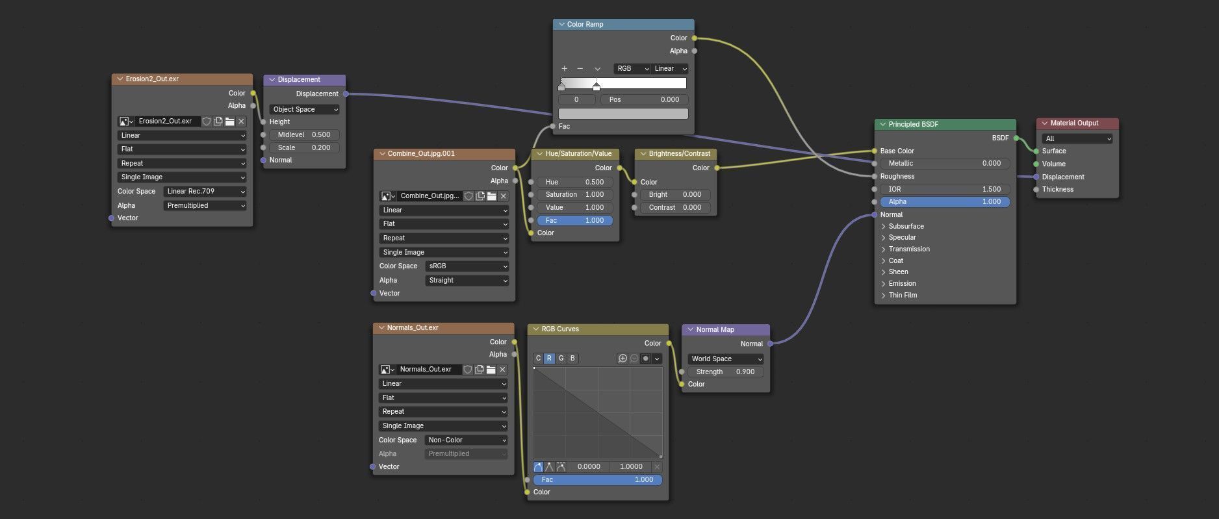1219x519 pixels.
Task: Click Fac slider in RGB Curves node
Action: coord(598,480)
